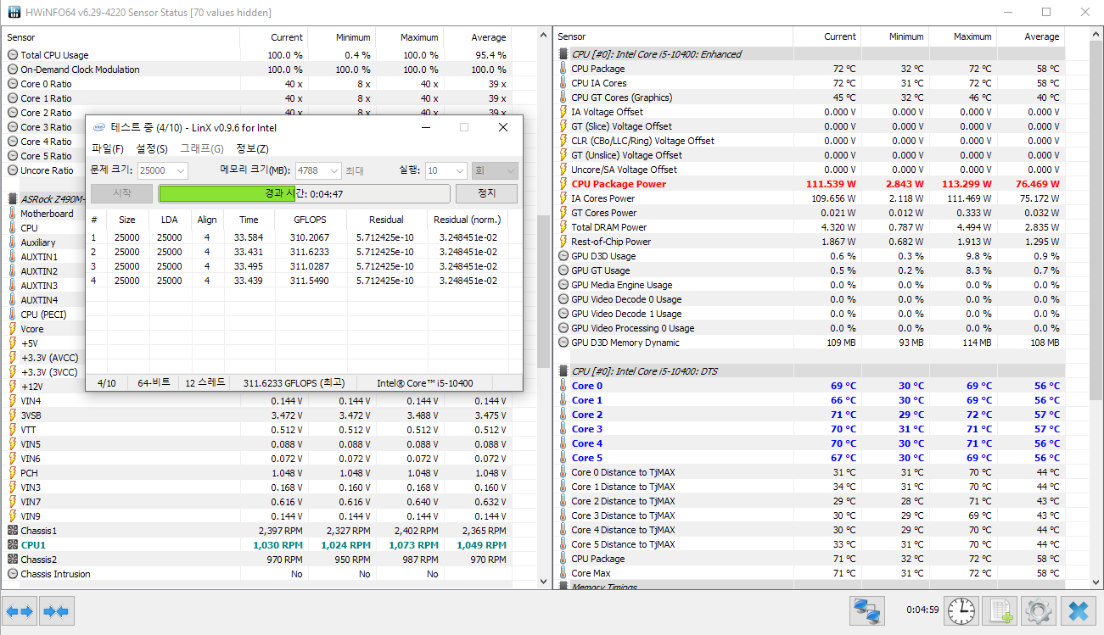This screenshot has width=1104, height=635.
Task: Click the fan icon beside Chassis1
Action: 13,531
